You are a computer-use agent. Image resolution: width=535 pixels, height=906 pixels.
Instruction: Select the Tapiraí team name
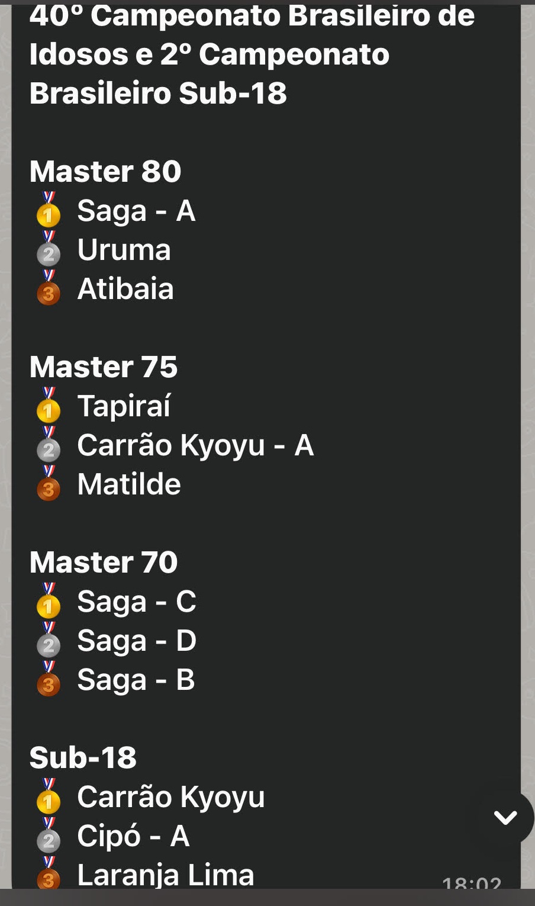pyautogui.click(x=124, y=406)
